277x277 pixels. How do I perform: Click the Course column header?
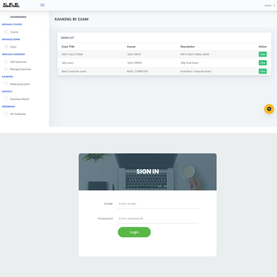[131, 47]
